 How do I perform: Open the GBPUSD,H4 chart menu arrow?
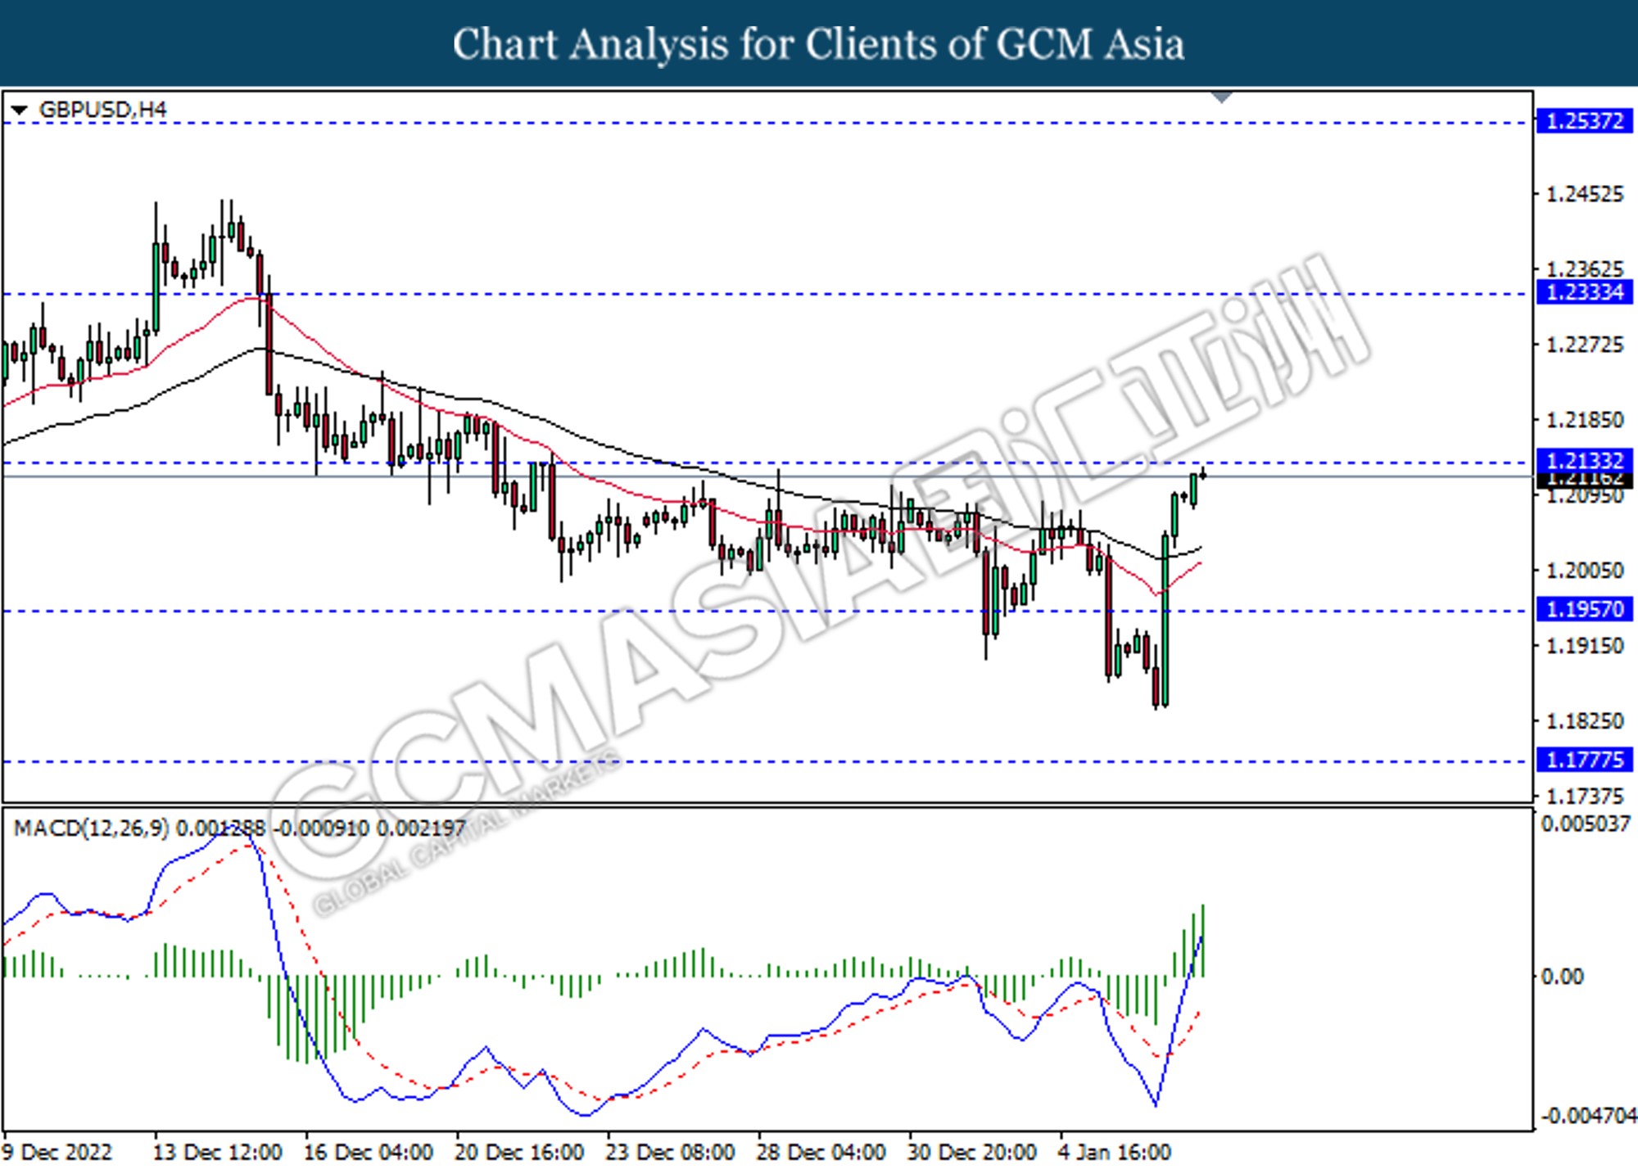20,110
